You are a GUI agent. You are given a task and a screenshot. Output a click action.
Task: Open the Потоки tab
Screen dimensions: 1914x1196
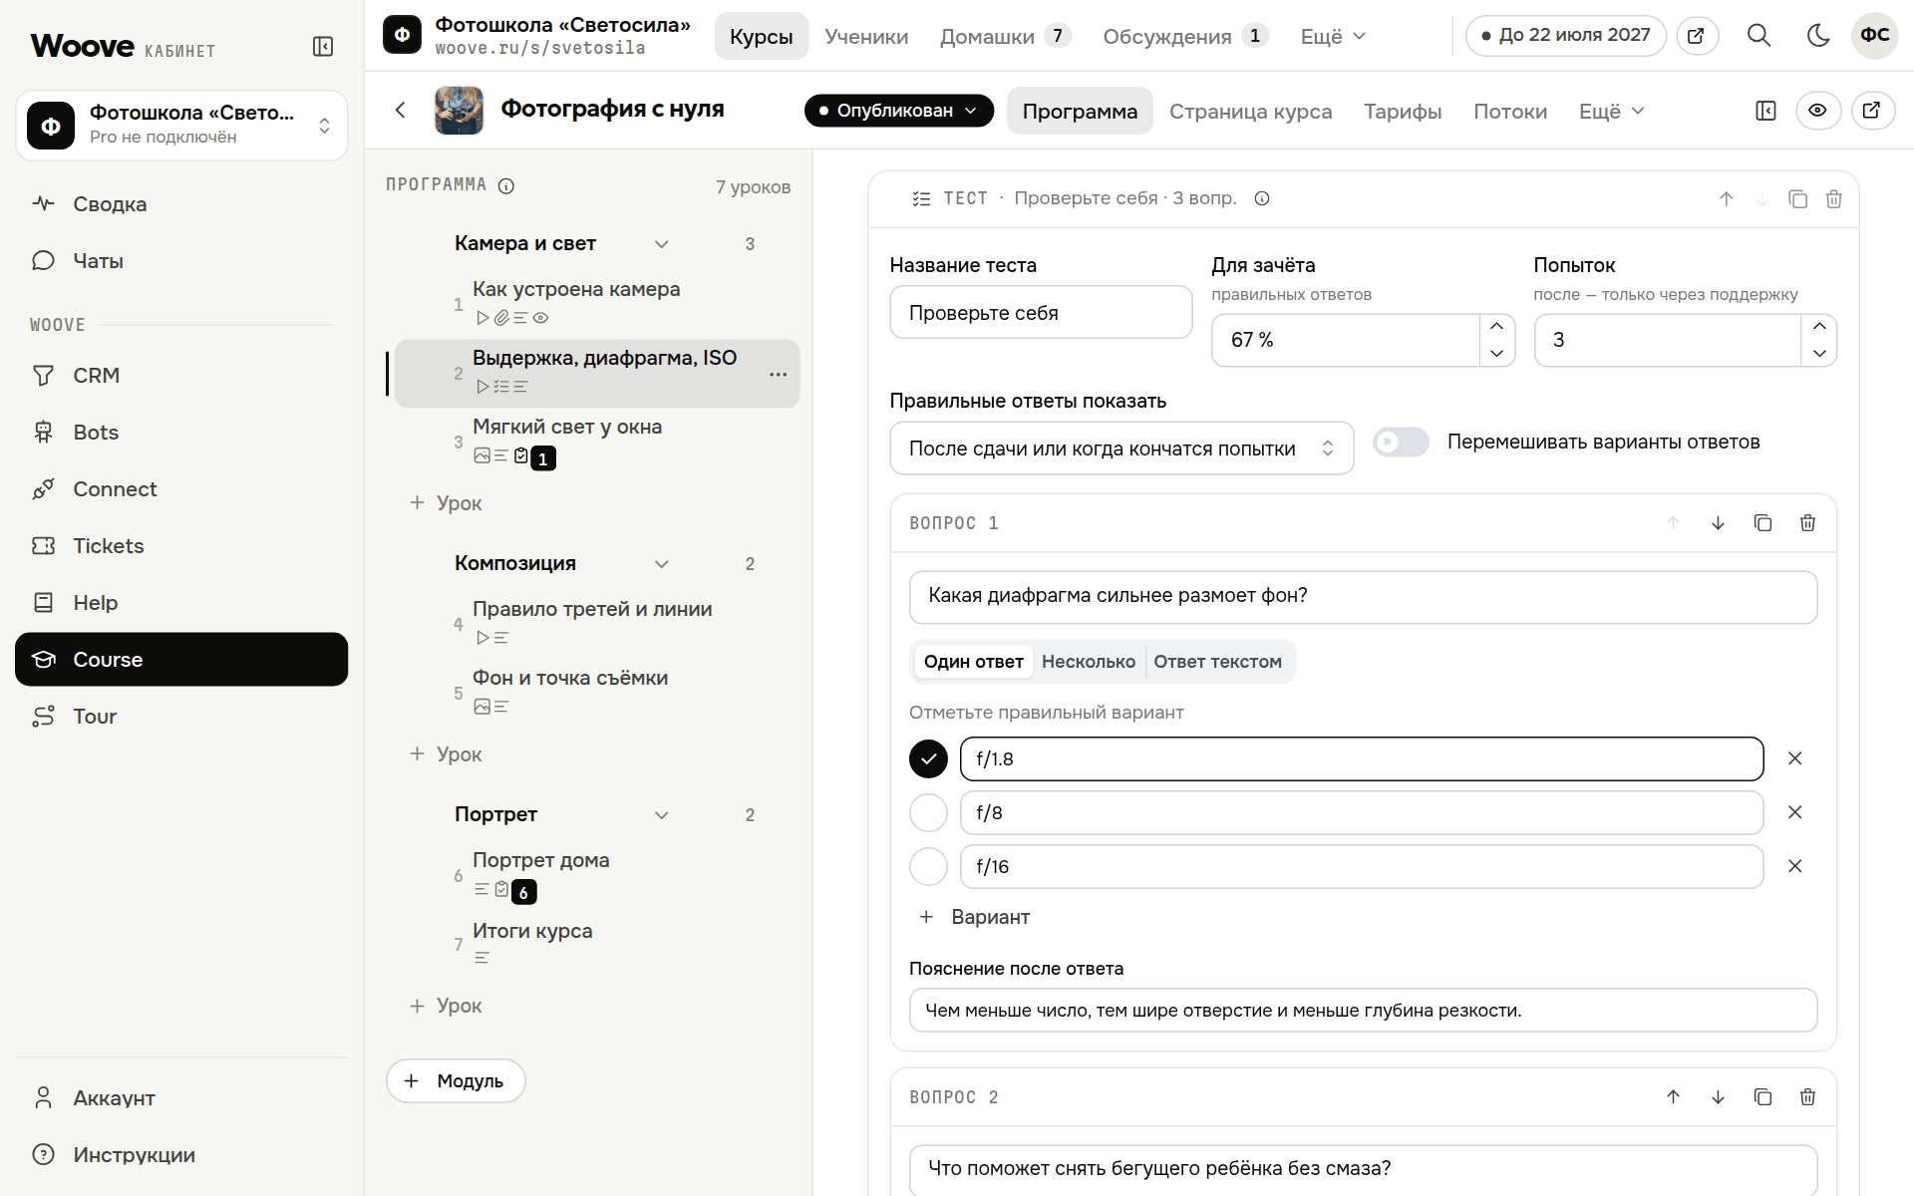(x=1510, y=112)
